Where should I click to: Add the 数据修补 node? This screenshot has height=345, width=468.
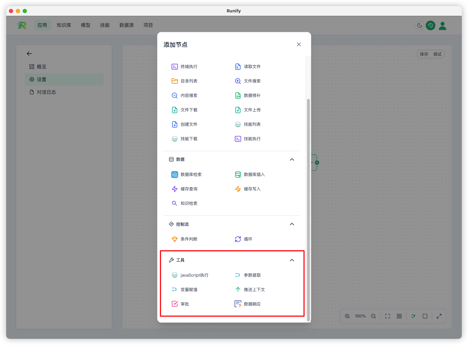pyautogui.click(x=248, y=96)
